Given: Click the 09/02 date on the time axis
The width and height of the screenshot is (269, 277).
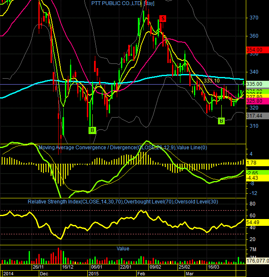Looking at the screenshot, I should point(155,267).
